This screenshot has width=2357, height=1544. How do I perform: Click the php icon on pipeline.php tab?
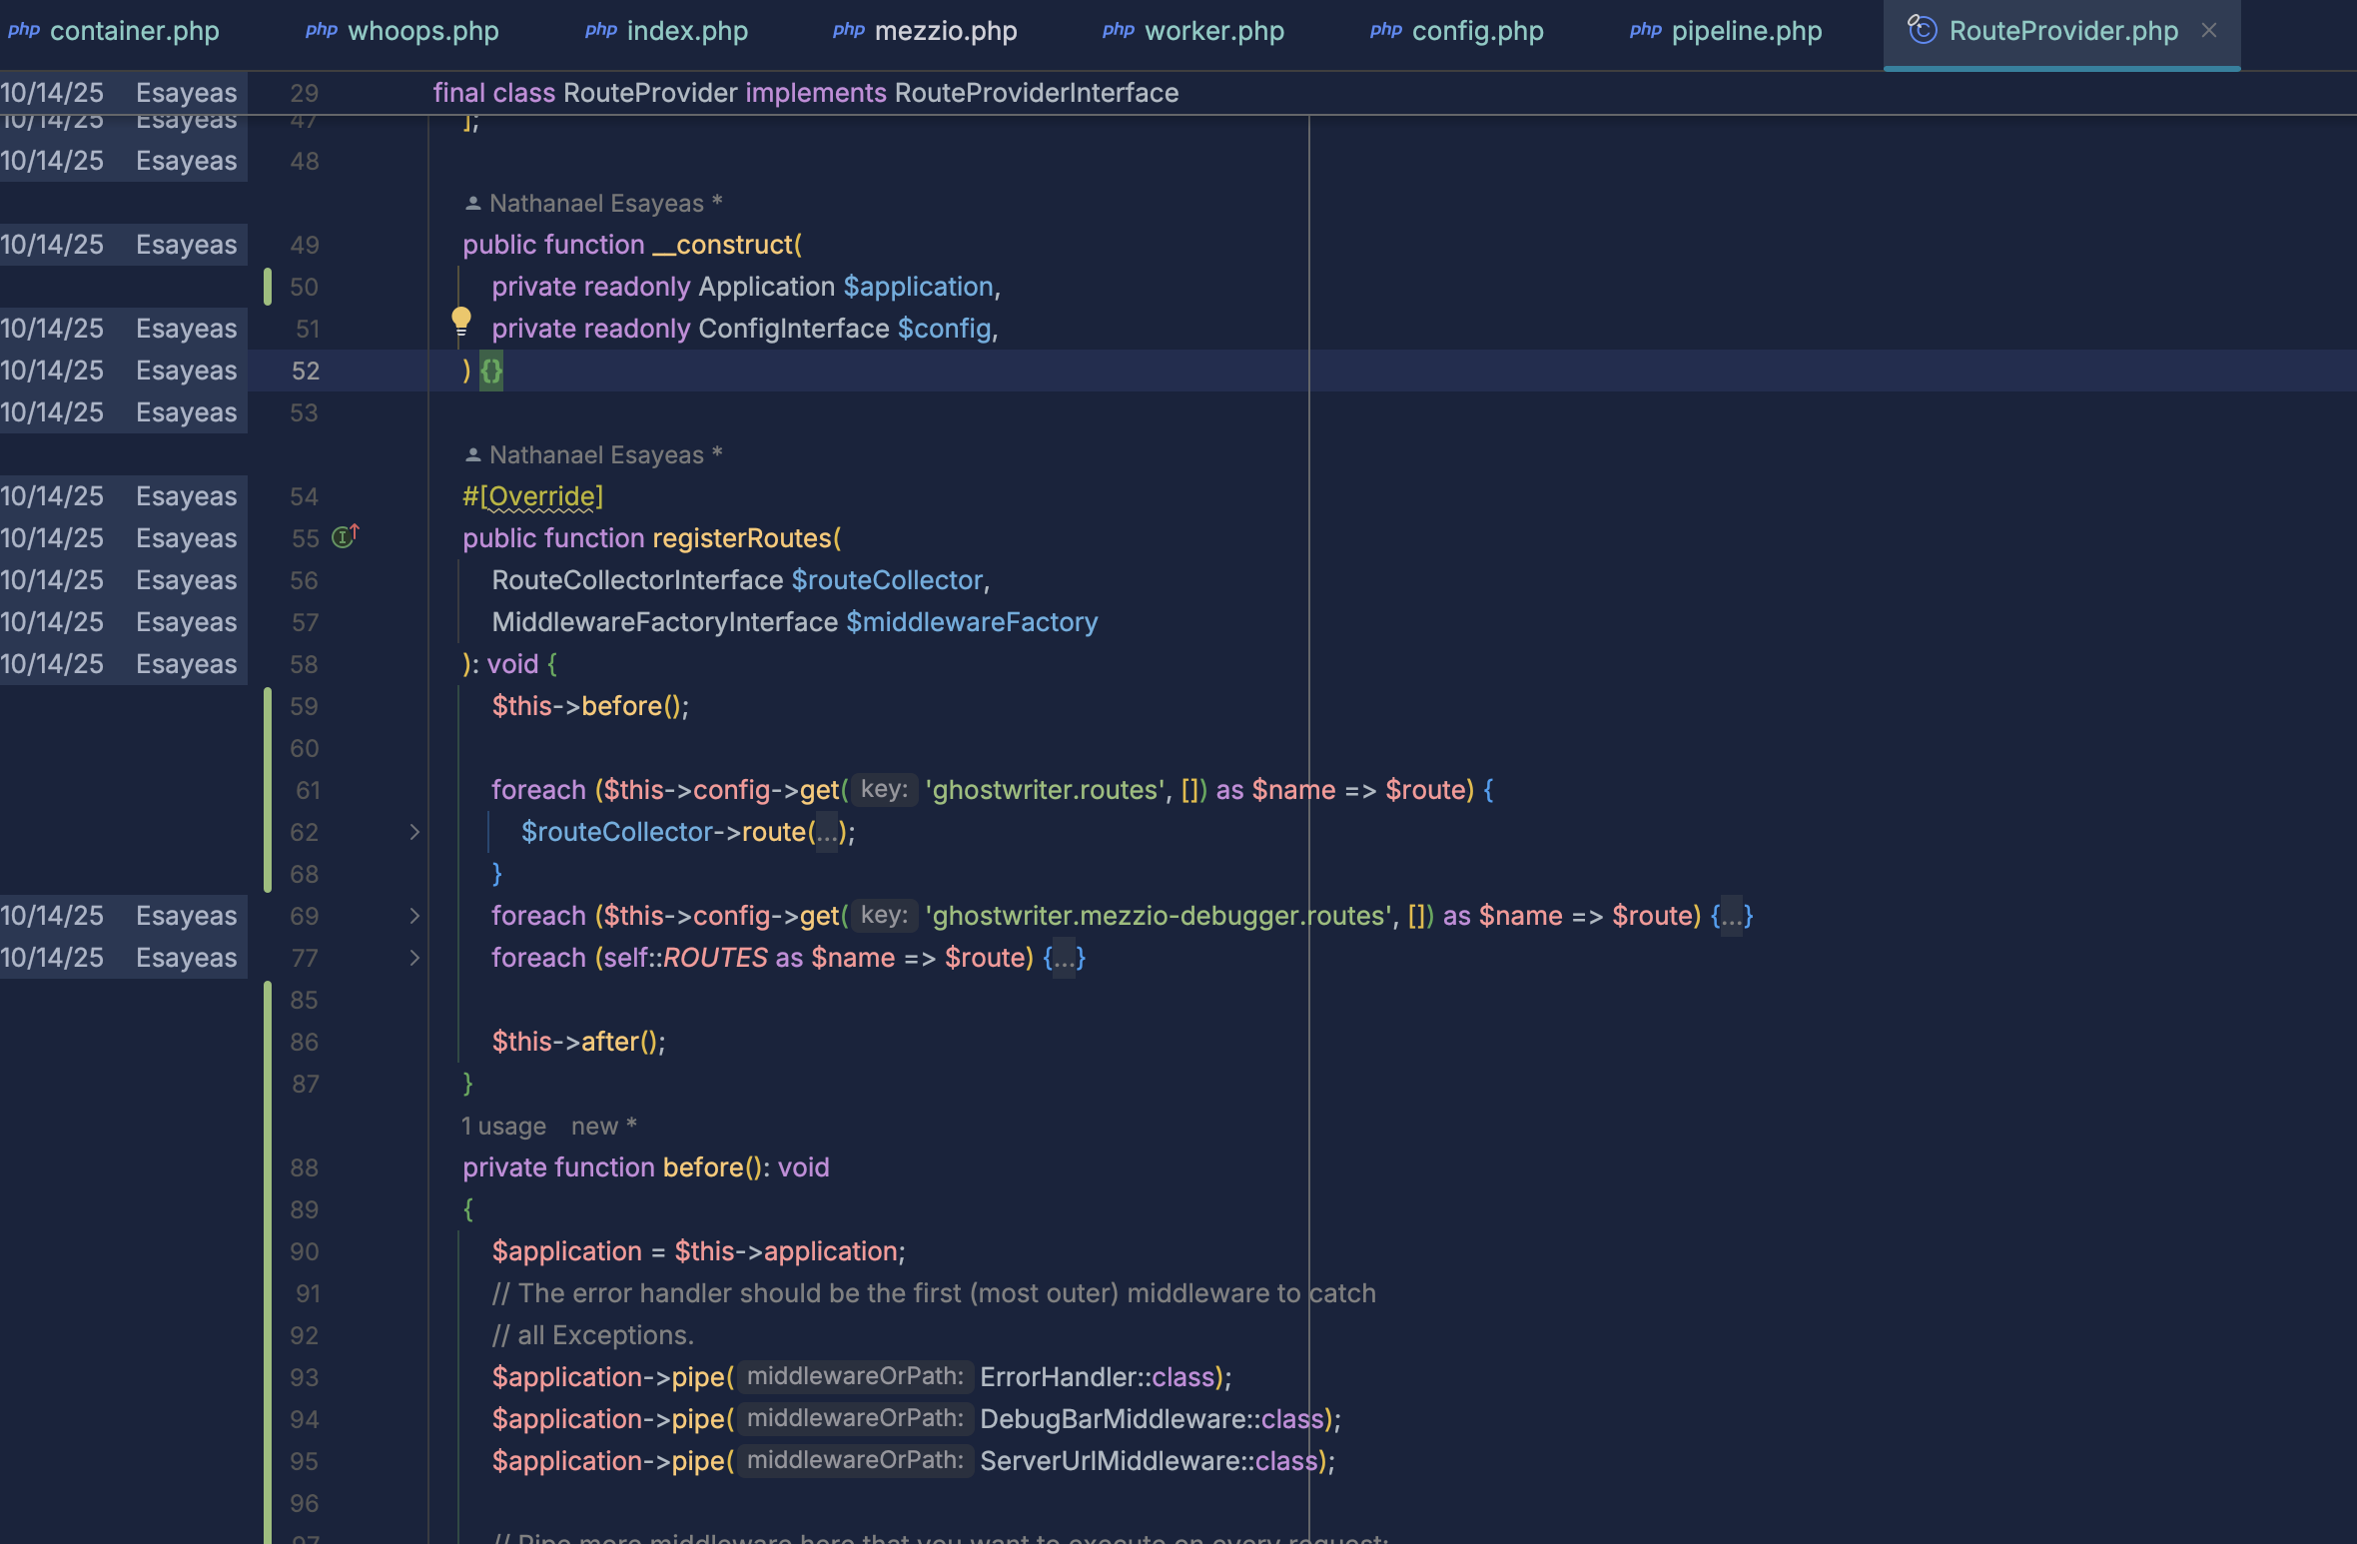click(1645, 30)
